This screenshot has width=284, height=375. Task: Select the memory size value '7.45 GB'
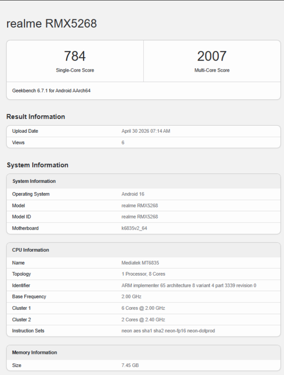[x=130, y=366]
